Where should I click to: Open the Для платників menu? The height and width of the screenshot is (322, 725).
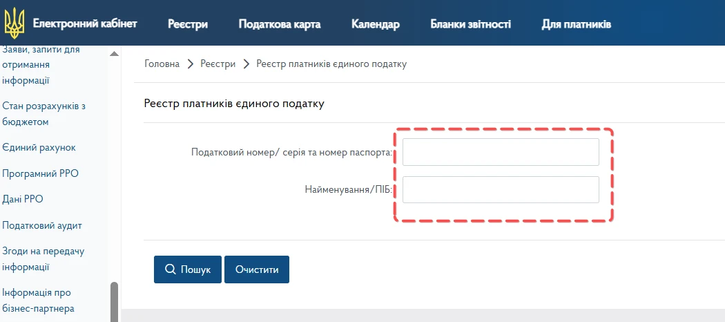coord(576,25)
